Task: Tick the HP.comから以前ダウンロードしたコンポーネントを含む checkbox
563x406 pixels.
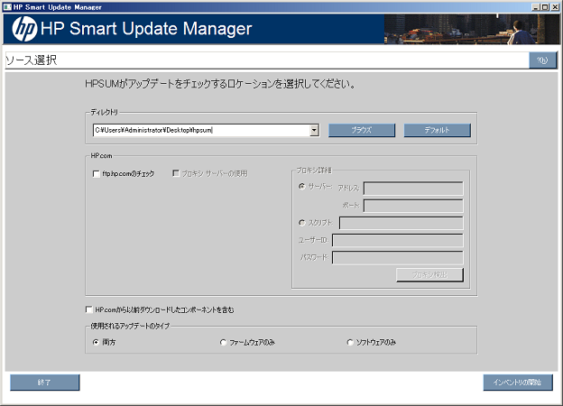Action: [89, 309]
